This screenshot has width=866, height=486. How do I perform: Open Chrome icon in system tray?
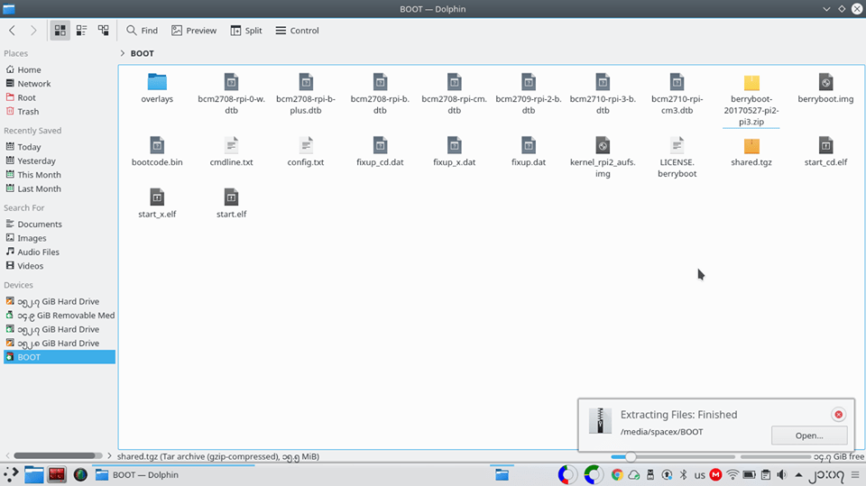tap(617, 474)
